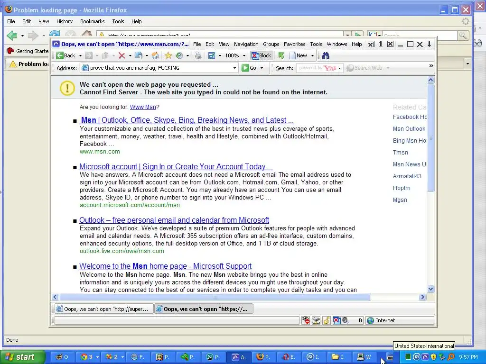Click the green Go arrow button
The width and height of the screenshot is (486, 364).
click(249, 68)
